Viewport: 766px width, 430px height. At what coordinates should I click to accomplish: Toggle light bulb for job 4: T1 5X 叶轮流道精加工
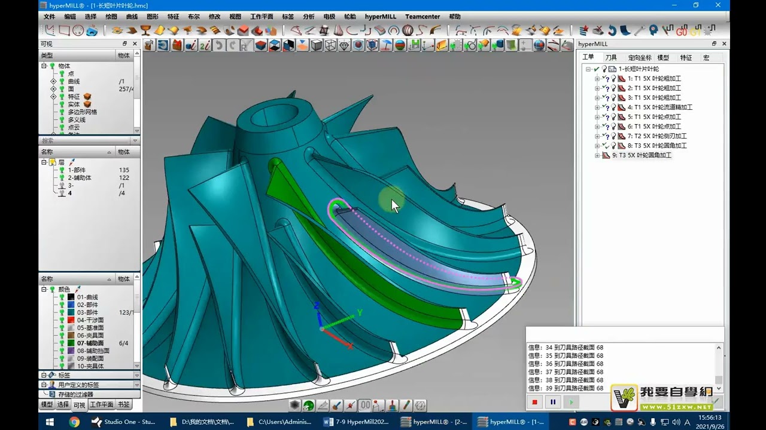pos(613,107)
